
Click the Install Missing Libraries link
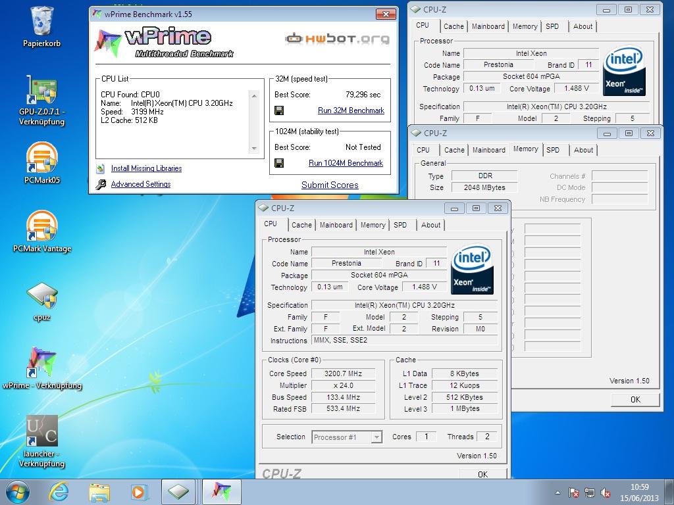146,168
